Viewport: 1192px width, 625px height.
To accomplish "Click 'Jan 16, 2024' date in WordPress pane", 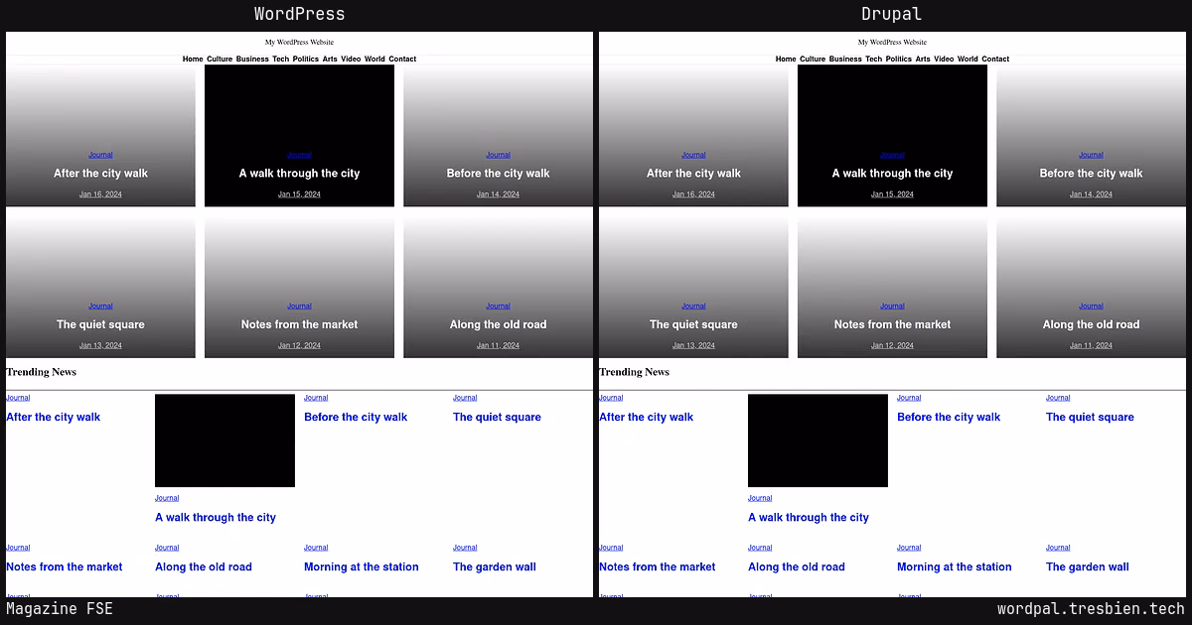I will point(100,194).
